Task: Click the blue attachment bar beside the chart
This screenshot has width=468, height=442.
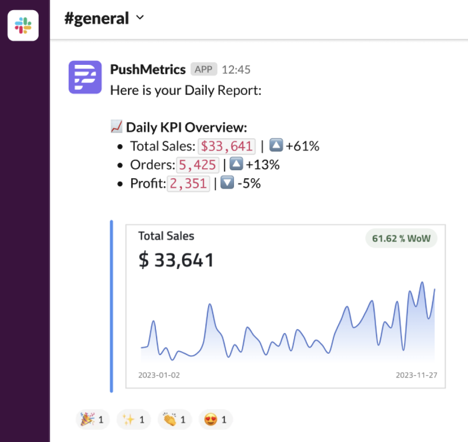Action: (111, 306)
